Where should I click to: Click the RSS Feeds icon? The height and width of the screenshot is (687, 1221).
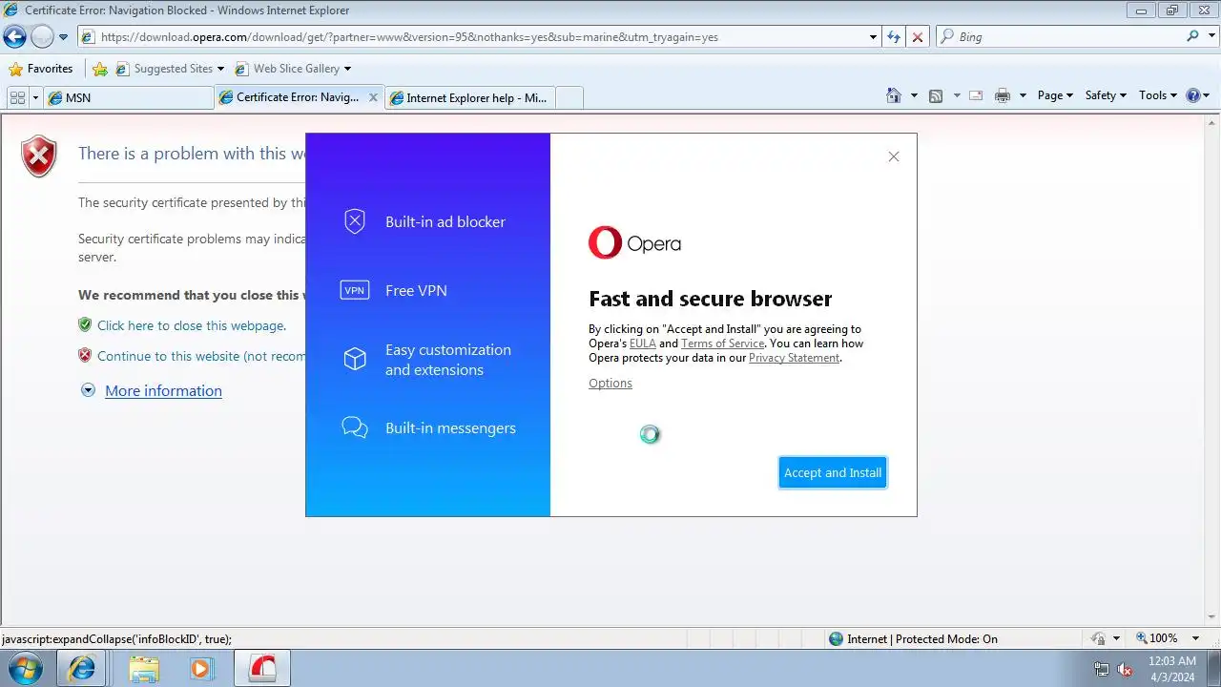pyautogui.click(x=936, y=95)
